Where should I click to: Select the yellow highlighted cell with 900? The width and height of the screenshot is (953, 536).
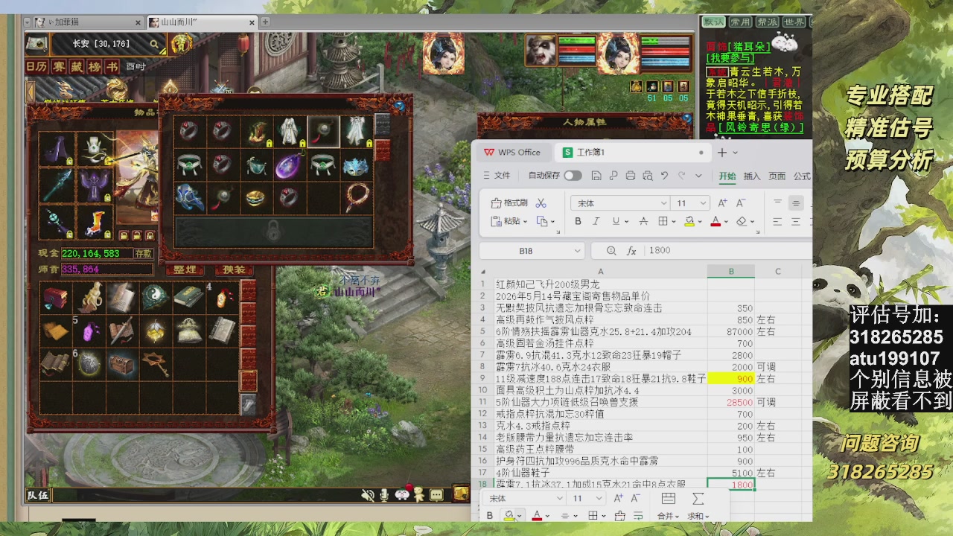tap(731, 379)
